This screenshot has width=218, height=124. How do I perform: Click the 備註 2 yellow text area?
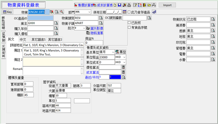click(52, 61)
